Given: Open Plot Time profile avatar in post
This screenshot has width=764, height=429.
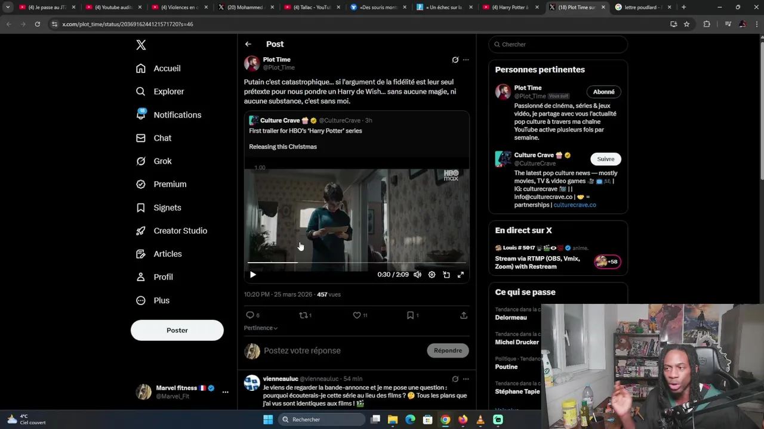Looking at the screenshot, I should coord(252,64).
